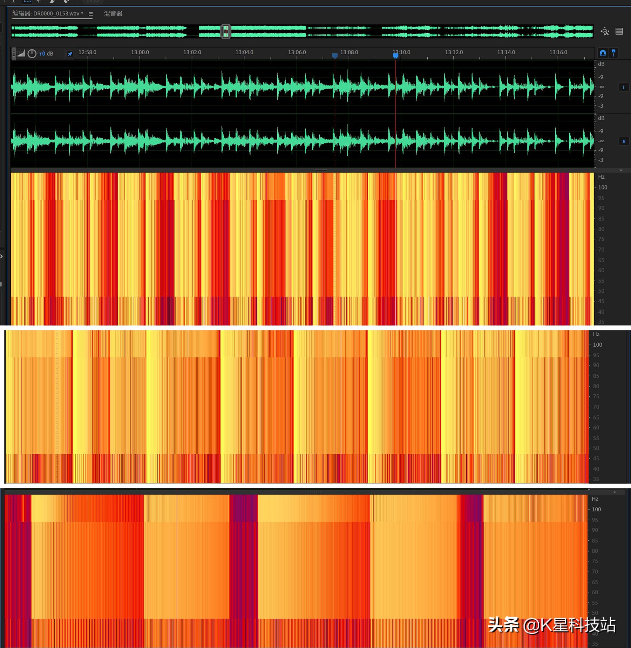
Task: Click the overview navigator scroll handle
Action: point(226,32)
